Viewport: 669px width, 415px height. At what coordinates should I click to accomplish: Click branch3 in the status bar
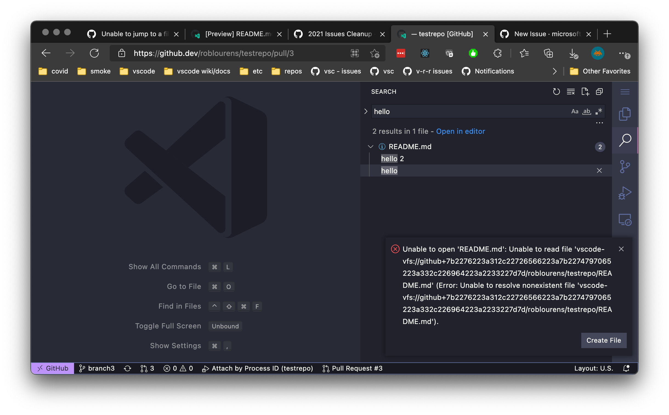[96, 368]
